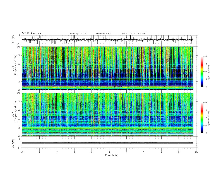
Task: Click the ch.2 colorbar "log(PSD)(V²/Hz)" label
Action: pyautogui.click(x=209, y=119)
